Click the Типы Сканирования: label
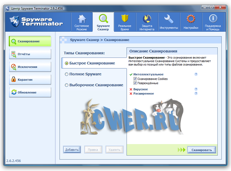This screenshot has height=171, width=231. [84, 53]
